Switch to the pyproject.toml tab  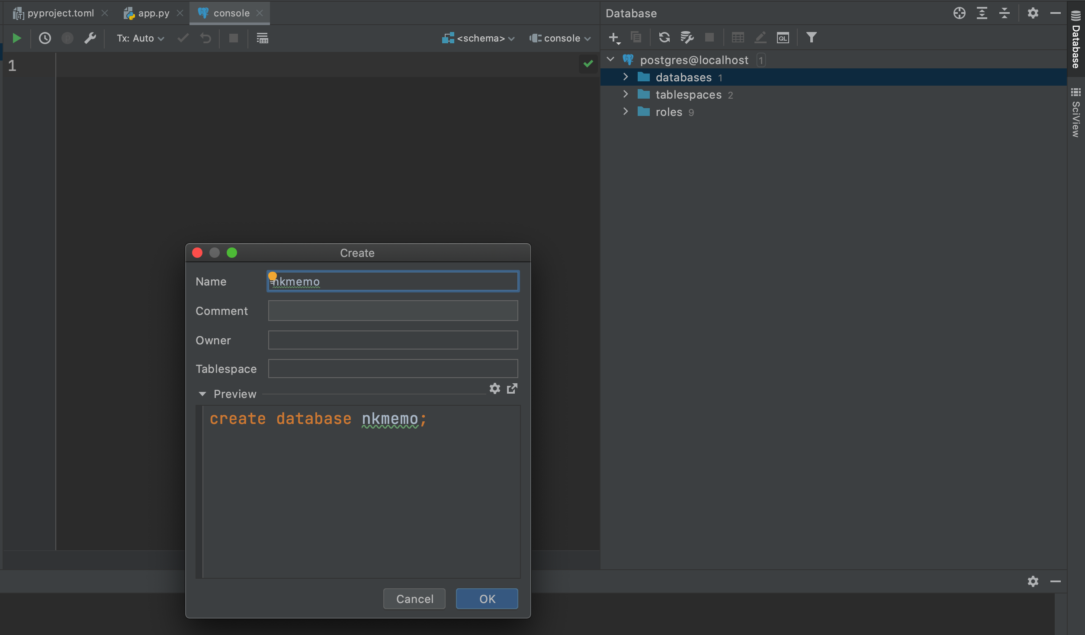point(60,13)
